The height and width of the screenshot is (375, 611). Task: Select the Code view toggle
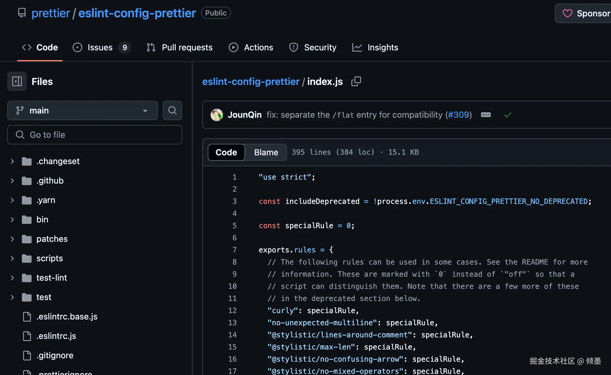point(226,152)
